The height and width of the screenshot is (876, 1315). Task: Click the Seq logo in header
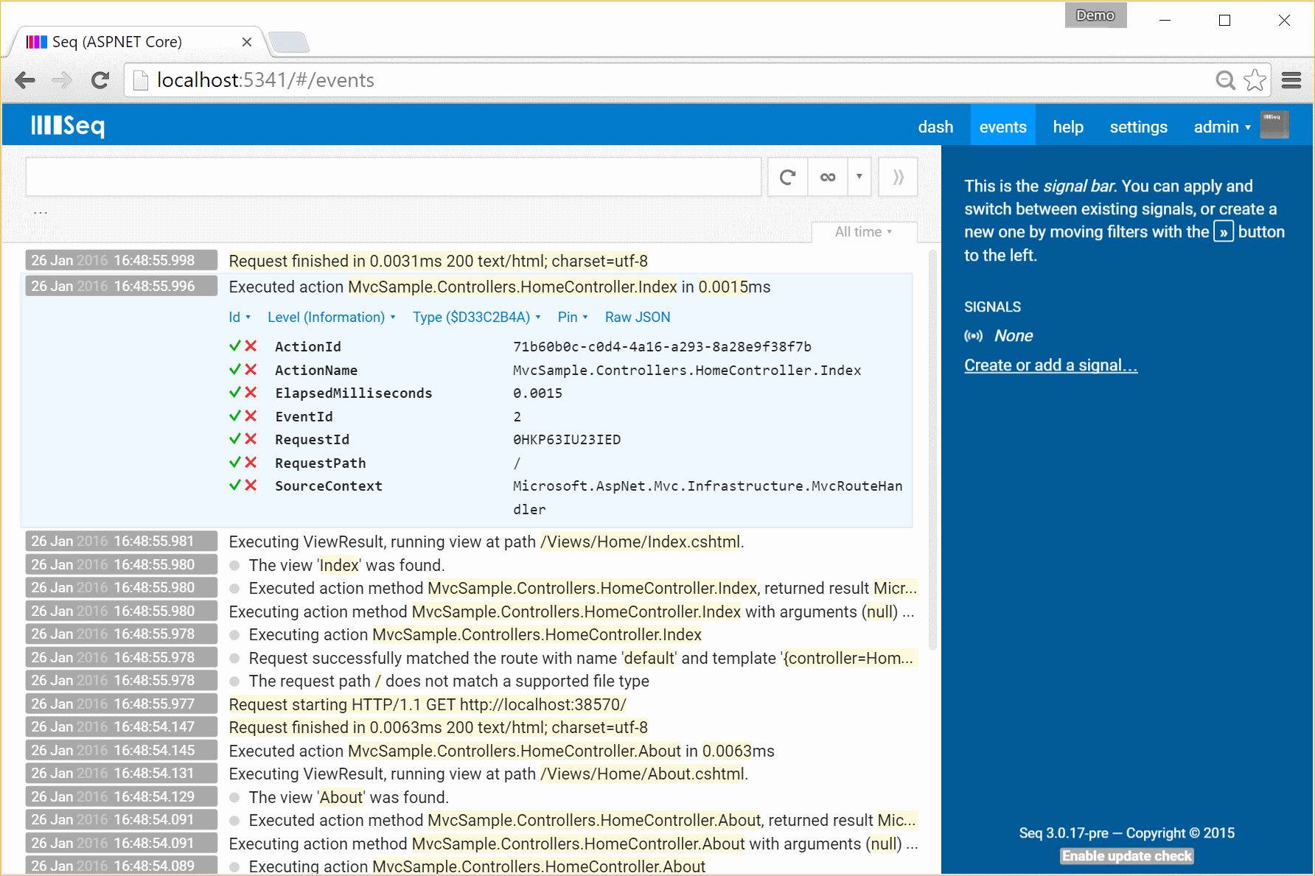68,126
